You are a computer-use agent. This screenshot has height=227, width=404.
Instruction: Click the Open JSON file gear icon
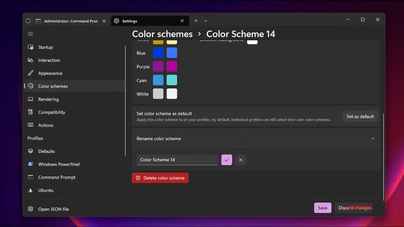click(x=31, y=209)
